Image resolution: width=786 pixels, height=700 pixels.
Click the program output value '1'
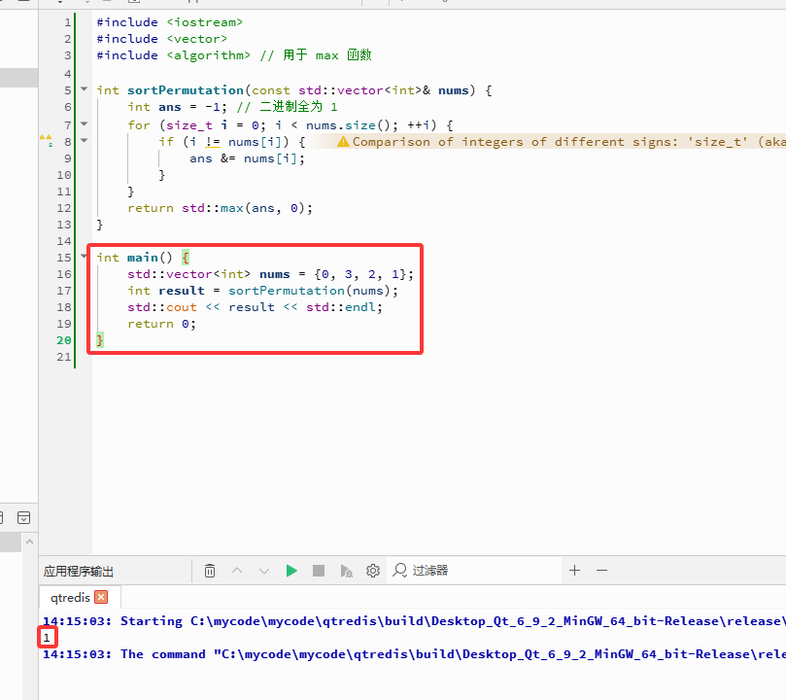pyautogui.click(x=47, y=638)
